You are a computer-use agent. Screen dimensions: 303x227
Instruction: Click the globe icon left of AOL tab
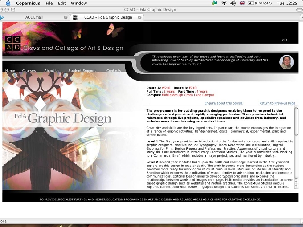[x=2, y=17]
